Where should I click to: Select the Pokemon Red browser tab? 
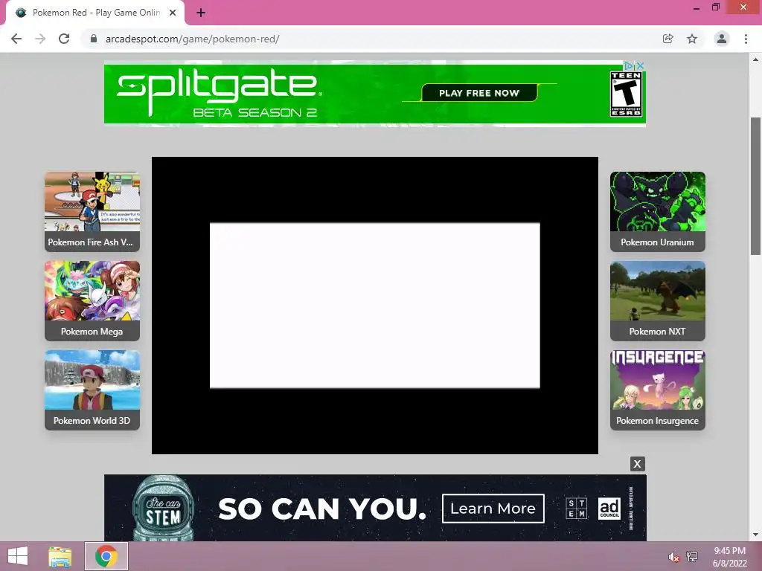click(95, 13)
